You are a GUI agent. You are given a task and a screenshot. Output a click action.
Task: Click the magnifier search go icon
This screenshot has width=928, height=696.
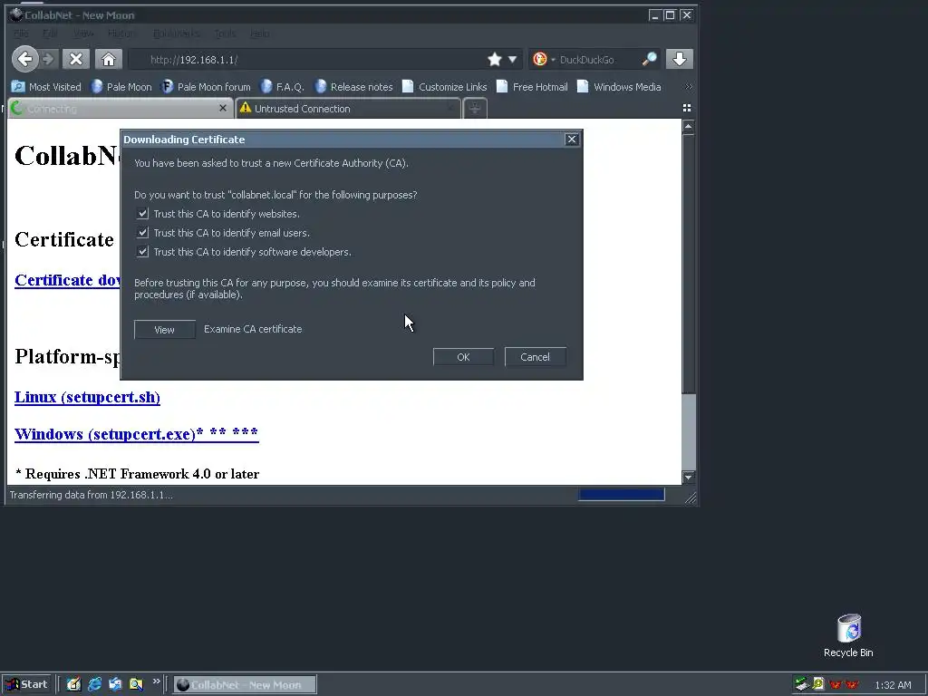[649, 59]
